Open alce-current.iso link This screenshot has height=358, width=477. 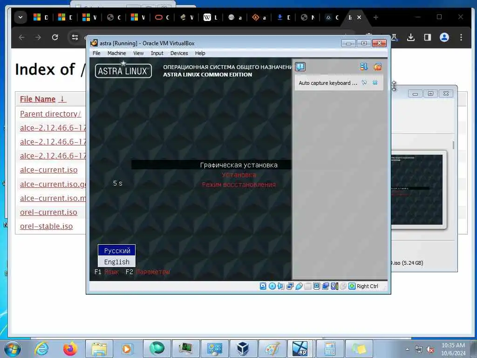click(48, 170)
